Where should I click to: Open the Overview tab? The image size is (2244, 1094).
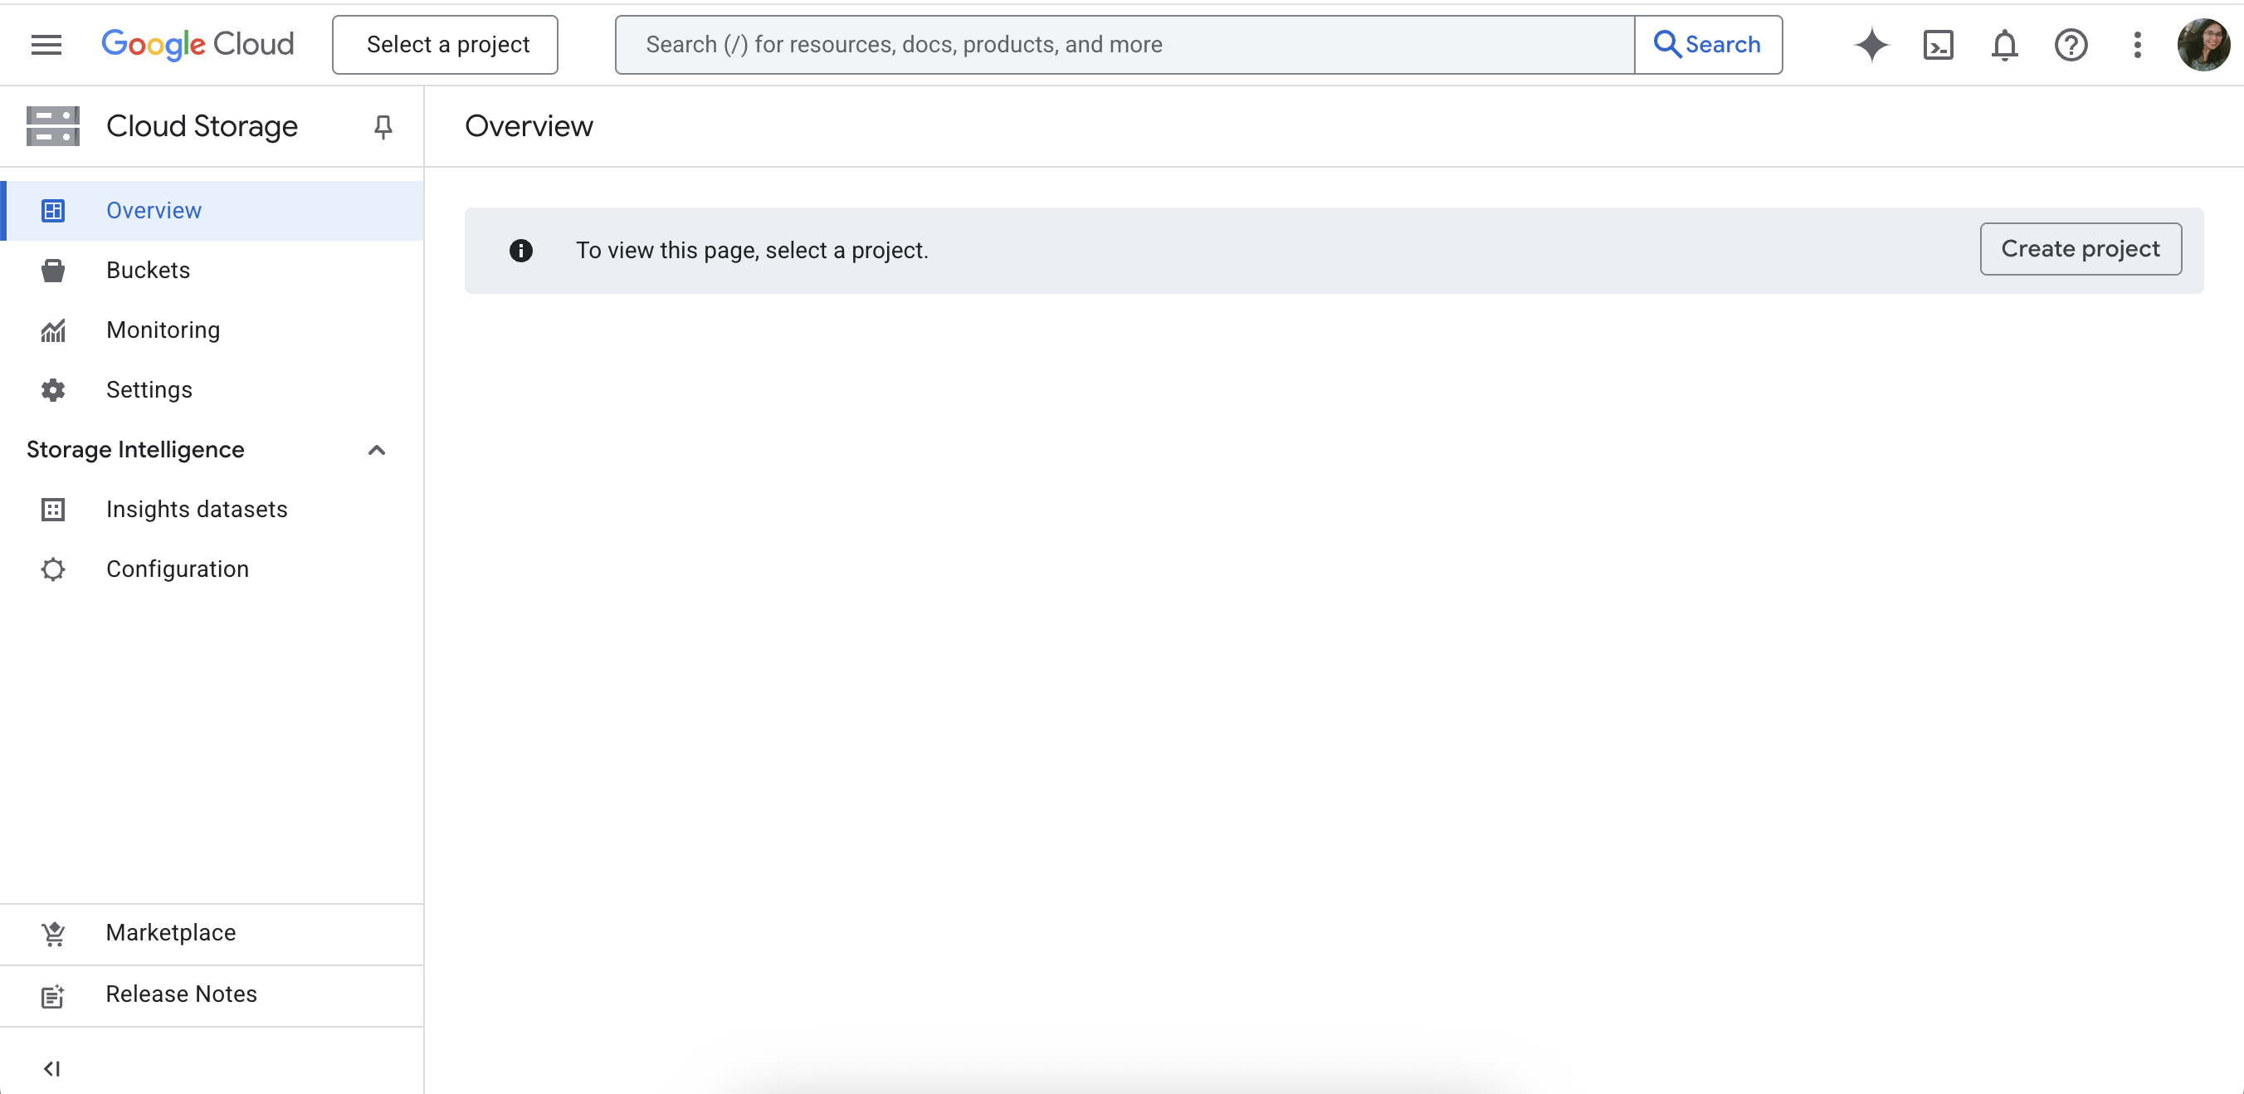pos(154,210)
